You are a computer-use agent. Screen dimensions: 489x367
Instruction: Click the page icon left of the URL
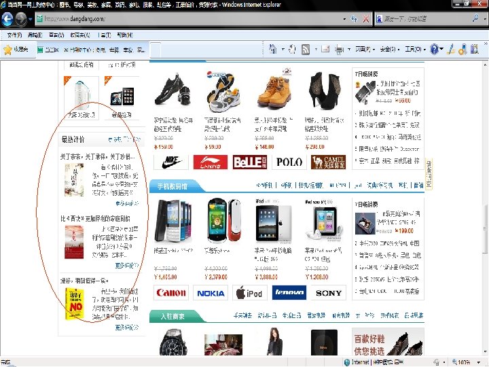(x=39, y=19)
